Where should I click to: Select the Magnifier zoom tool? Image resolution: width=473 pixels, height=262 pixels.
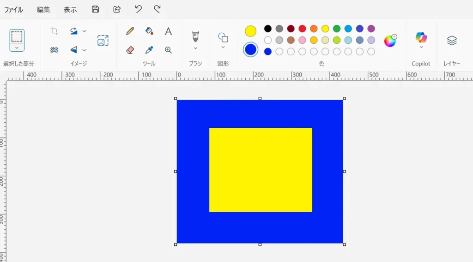[x=169, y=50]
